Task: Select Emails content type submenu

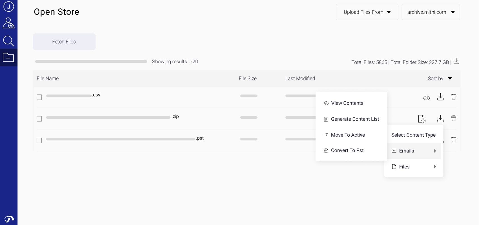Action: click(x=413, y=151)
